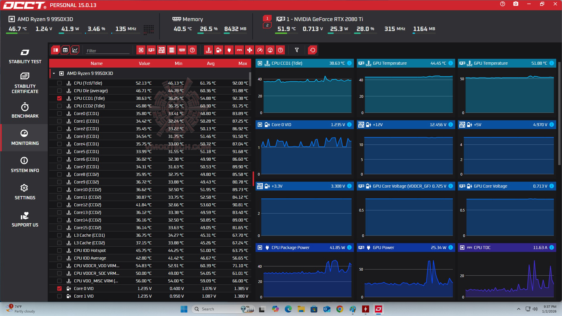Open the Stability Test section
This screenshot has height=316, width=562.
[x=25, y=56]
